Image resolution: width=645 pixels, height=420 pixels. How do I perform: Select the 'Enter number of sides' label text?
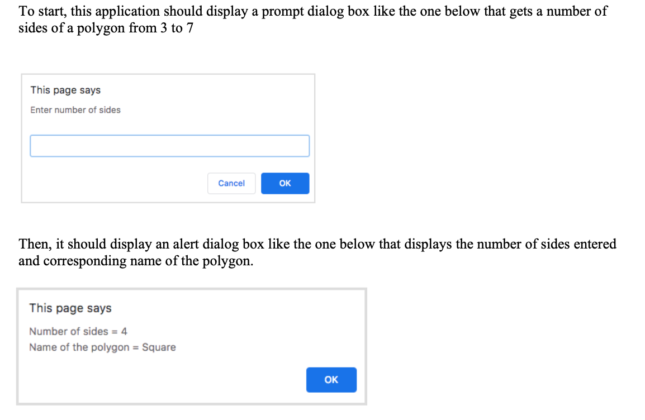[x=75, y=110]
